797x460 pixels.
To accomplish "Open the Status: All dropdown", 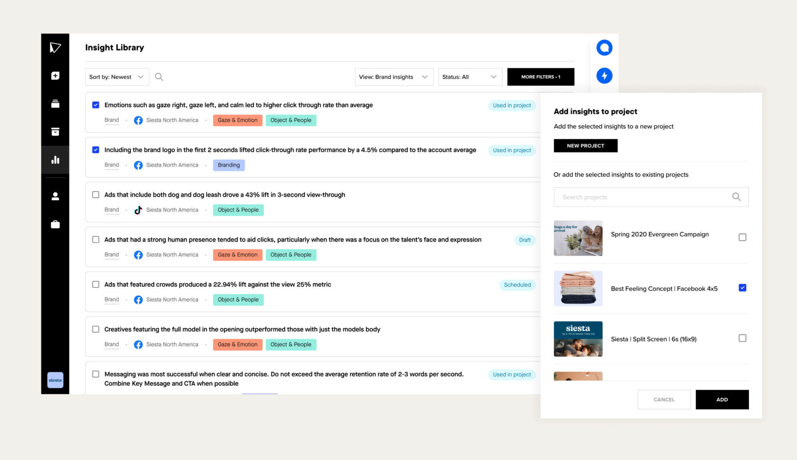I will [470, 77].
